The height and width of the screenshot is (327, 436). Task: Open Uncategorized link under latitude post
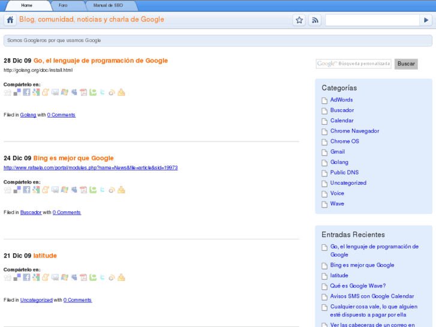tap(37, 300)
